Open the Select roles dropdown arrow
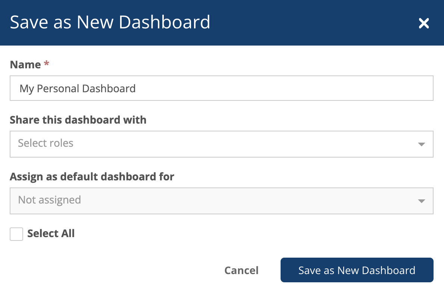The image size is (444, 292). click(421, 144)
